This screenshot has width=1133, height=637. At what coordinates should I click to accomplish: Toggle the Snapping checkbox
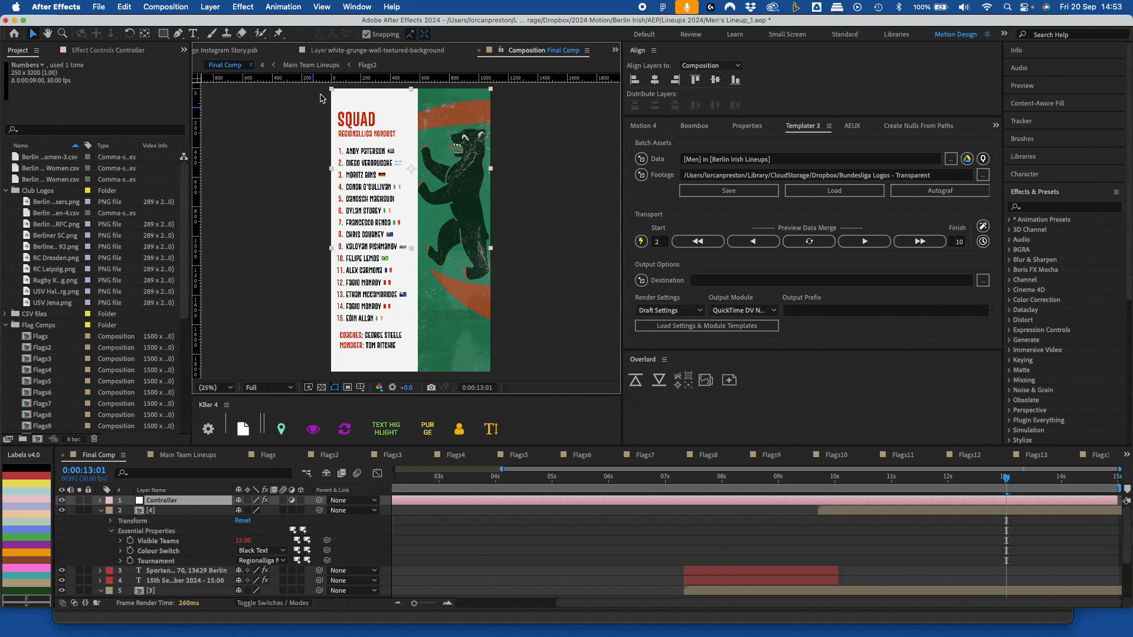pyautogui.click(x=366, y=34)
